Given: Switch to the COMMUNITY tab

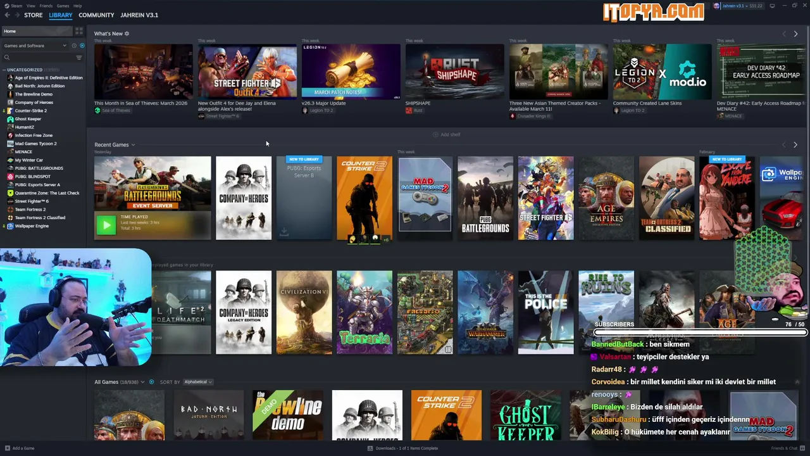Looking at the screenshot, I should (96, 15).
